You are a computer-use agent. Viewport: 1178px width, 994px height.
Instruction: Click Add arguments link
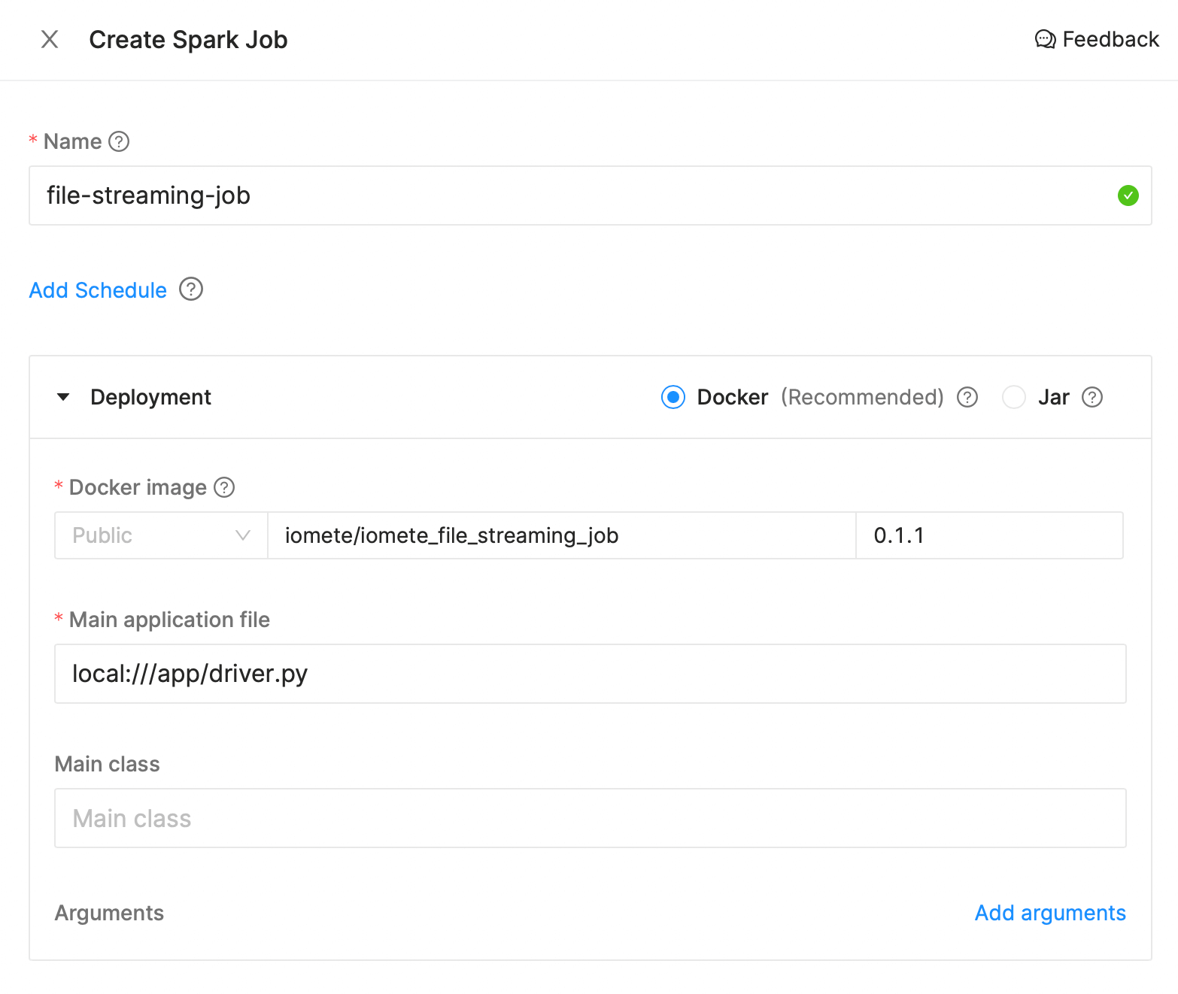point(1050,913)
